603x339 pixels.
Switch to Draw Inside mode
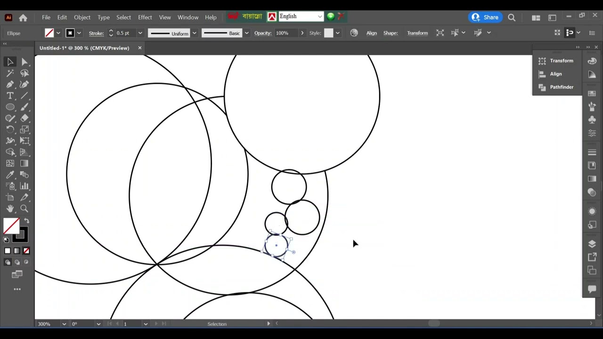26,262
